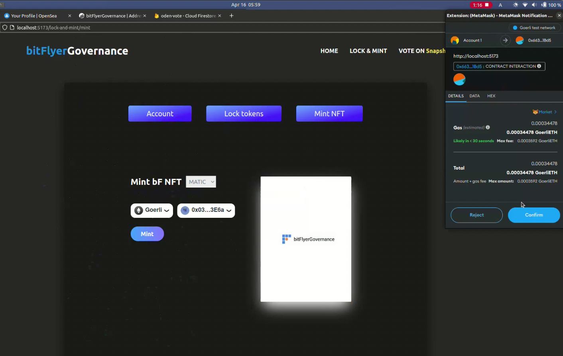Click the bitFlyerGovernance NFT preview image
This screenshot has height=356, width=563.
[x=306, y=239]
